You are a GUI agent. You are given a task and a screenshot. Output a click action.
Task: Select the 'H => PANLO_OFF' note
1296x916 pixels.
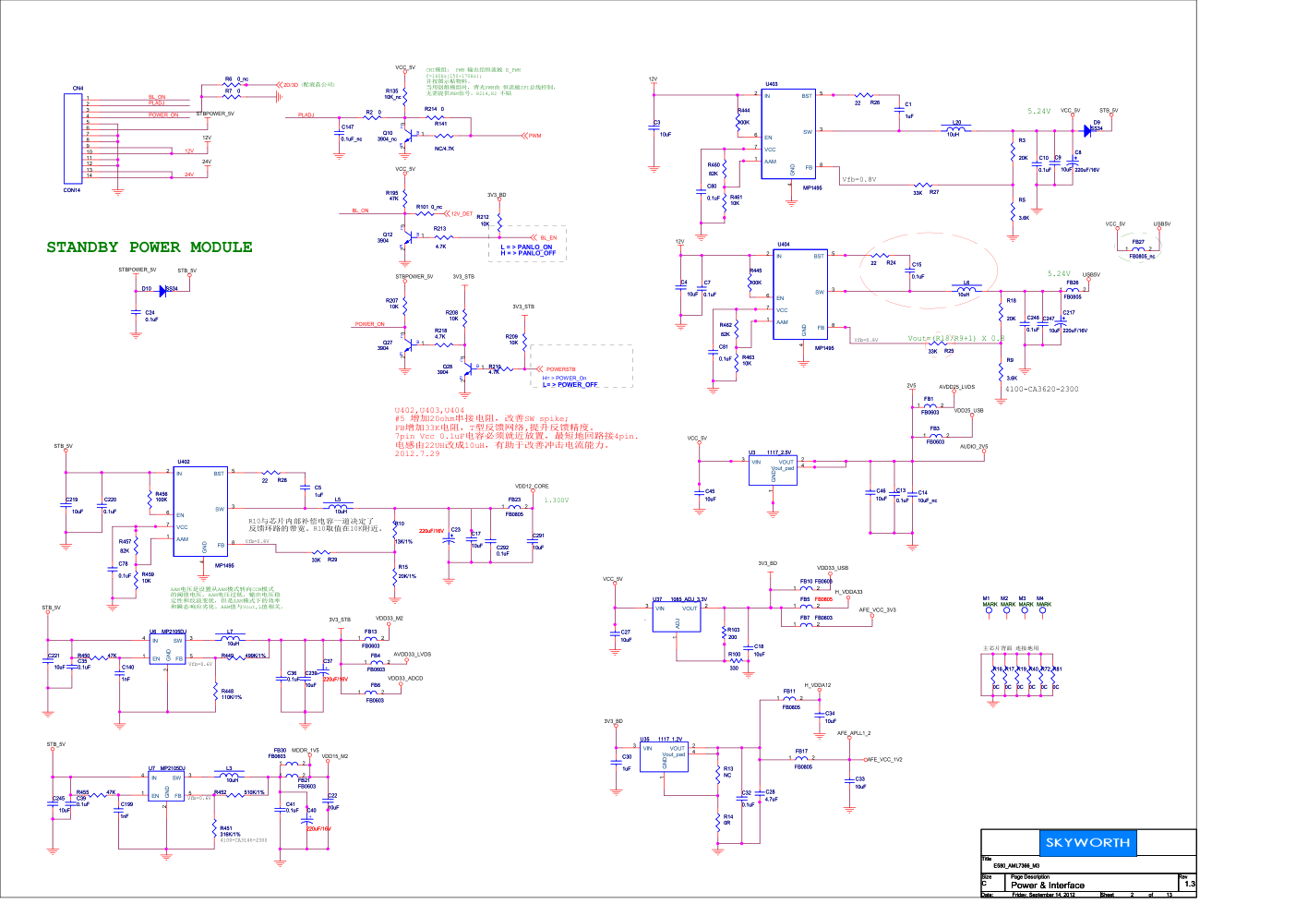[528, 253]
